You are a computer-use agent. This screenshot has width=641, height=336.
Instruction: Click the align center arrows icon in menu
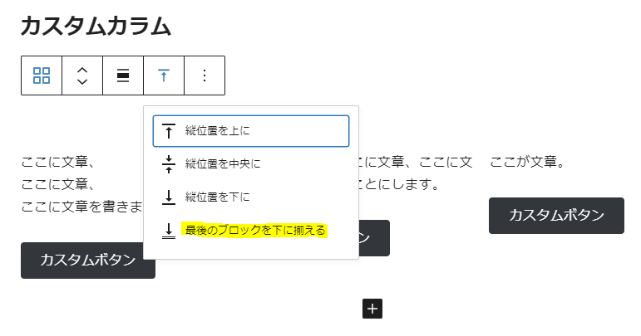[169, 164]
